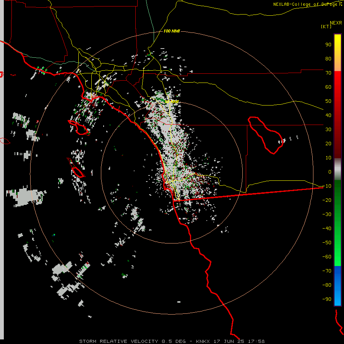Click the 20 value on the velocity scale
This screenshot has height=344, width=344.
[328, 144]
